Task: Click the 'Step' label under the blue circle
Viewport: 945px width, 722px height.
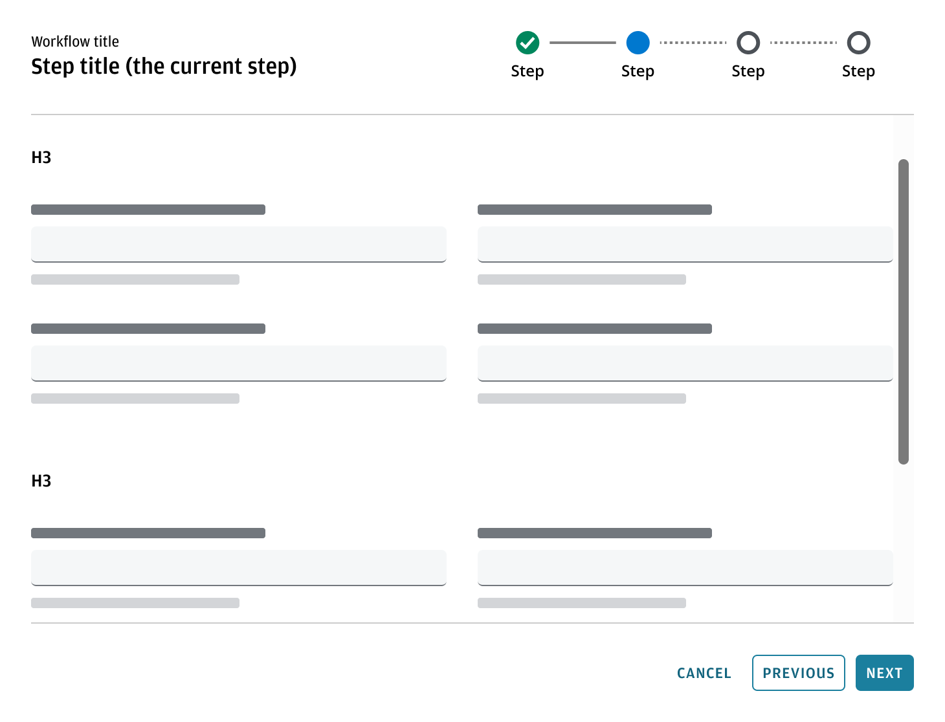Action: pos(638,71)
